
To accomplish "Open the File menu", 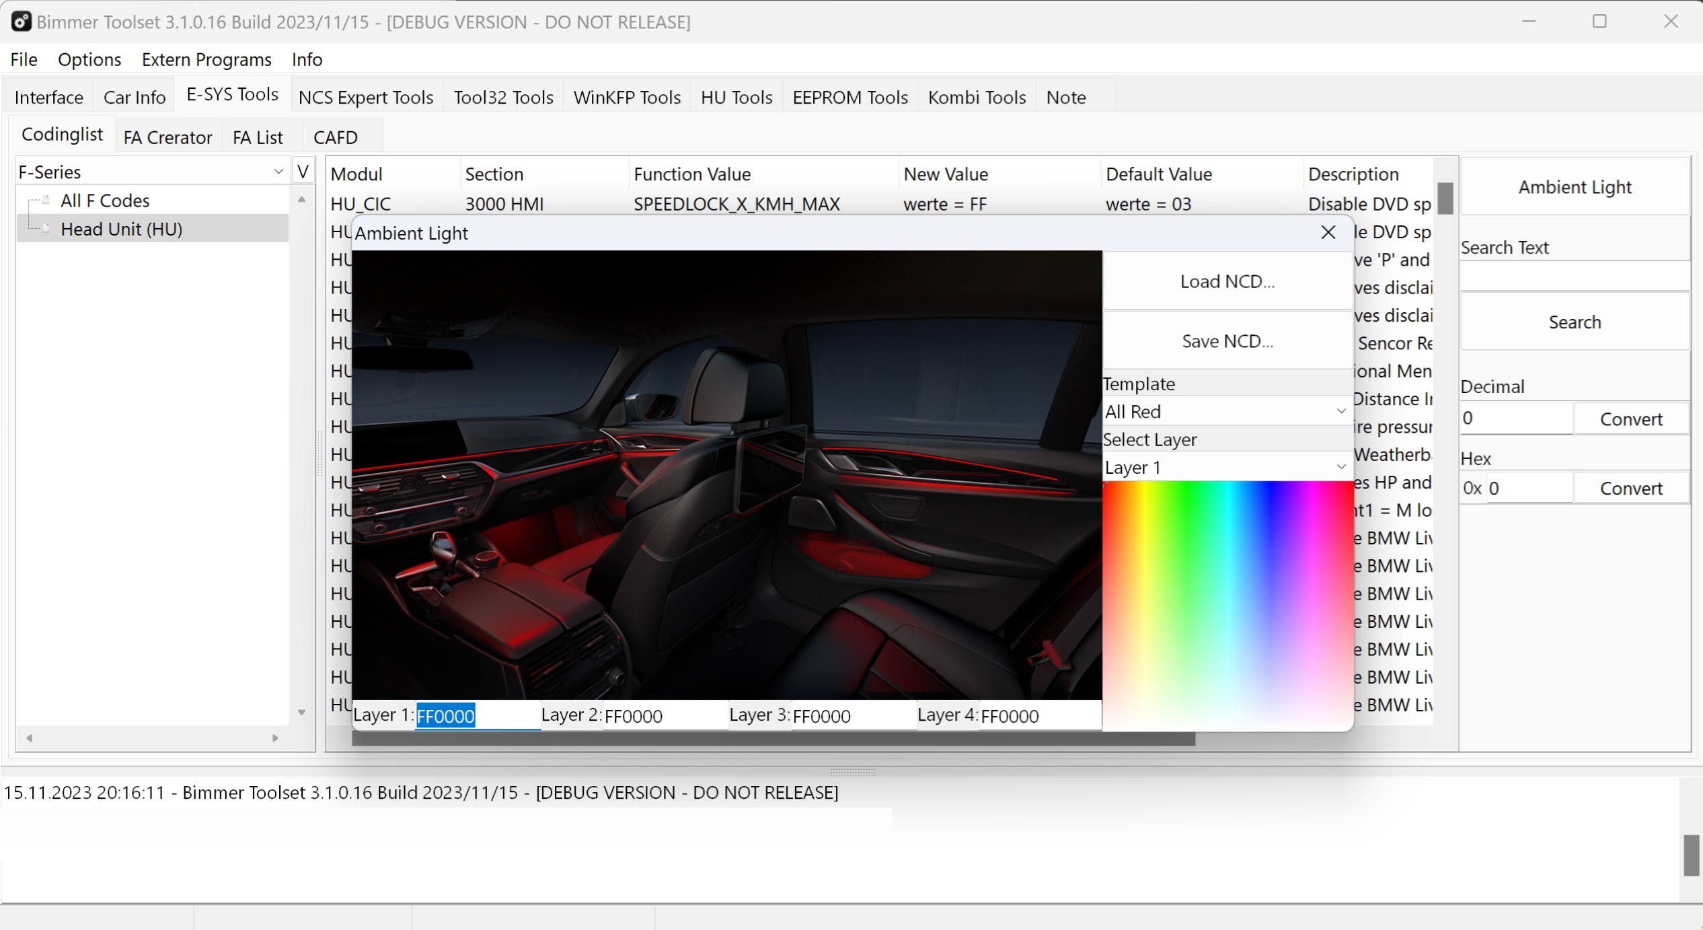I will tap(24, 59).
